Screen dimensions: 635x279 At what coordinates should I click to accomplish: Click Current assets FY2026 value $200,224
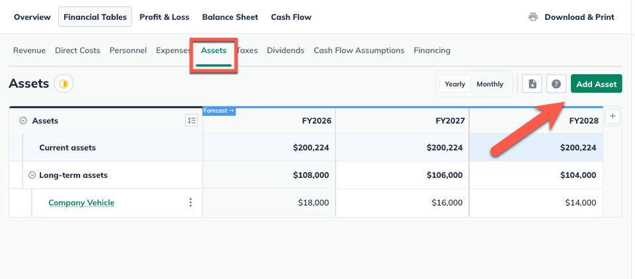[311, 148]
